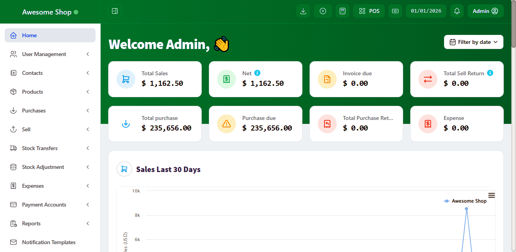Open the chart hamburger menu icon
Viewport: 516px width, 252px height.
tap(491, 195)
